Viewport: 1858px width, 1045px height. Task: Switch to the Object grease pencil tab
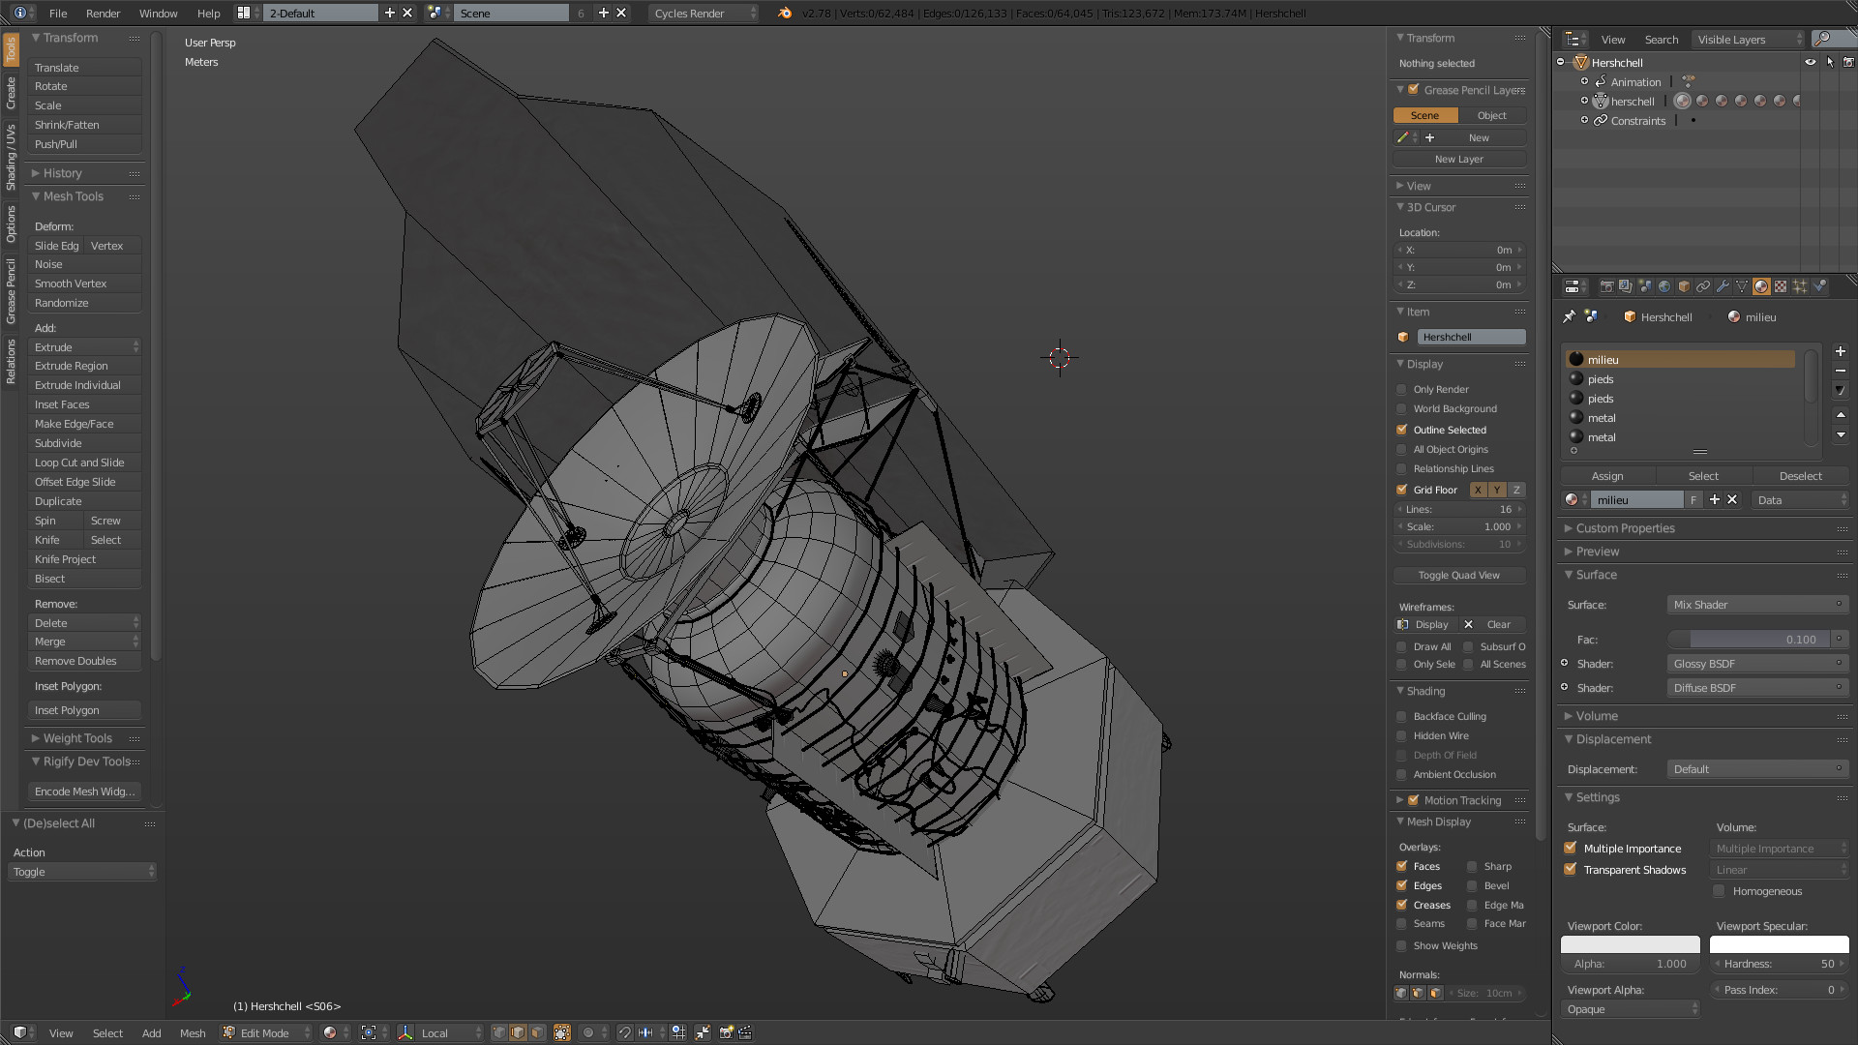(1491, 115)
